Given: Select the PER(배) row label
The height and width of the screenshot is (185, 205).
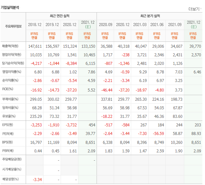Looking at the screenshot, I should pos(8,134).
